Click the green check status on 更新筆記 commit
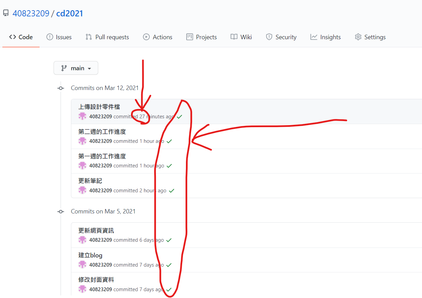 [172, 191]
